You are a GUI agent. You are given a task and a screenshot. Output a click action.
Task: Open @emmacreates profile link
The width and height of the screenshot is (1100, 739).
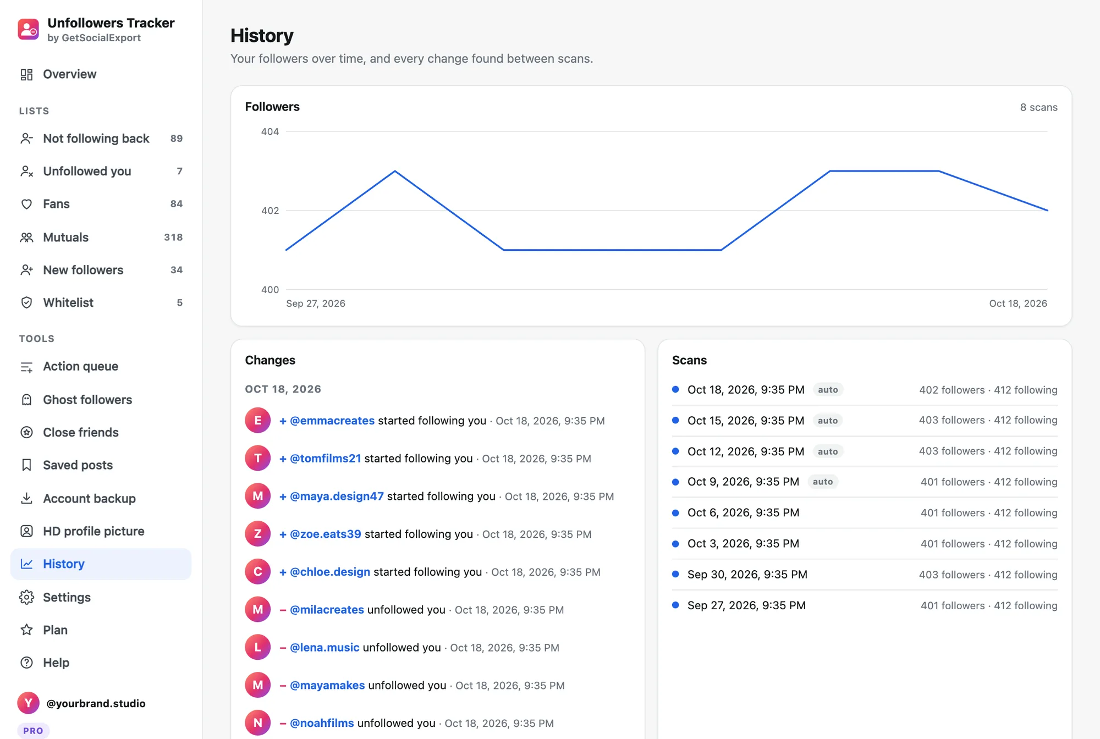332,421
